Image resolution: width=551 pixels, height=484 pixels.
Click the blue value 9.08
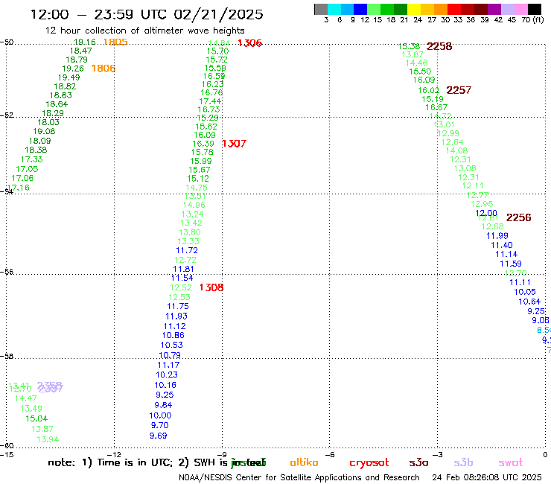point(541,321)
